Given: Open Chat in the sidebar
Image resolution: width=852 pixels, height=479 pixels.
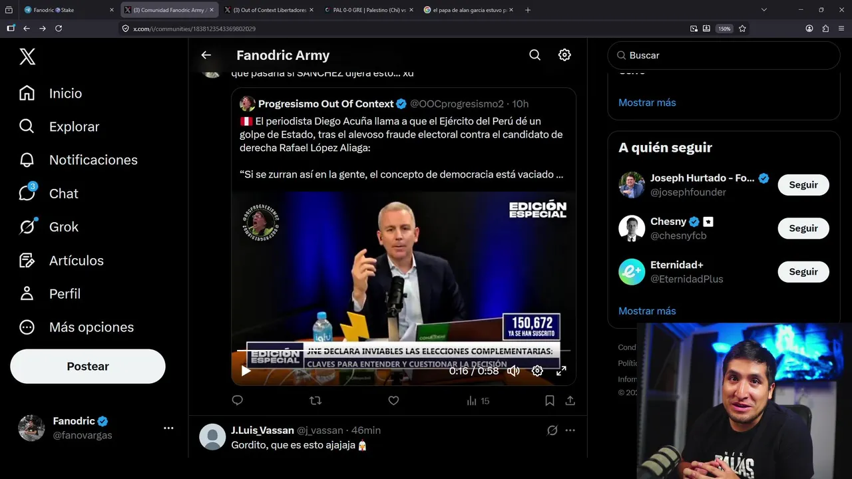Looking at the screenshot, I should point(49,193).
